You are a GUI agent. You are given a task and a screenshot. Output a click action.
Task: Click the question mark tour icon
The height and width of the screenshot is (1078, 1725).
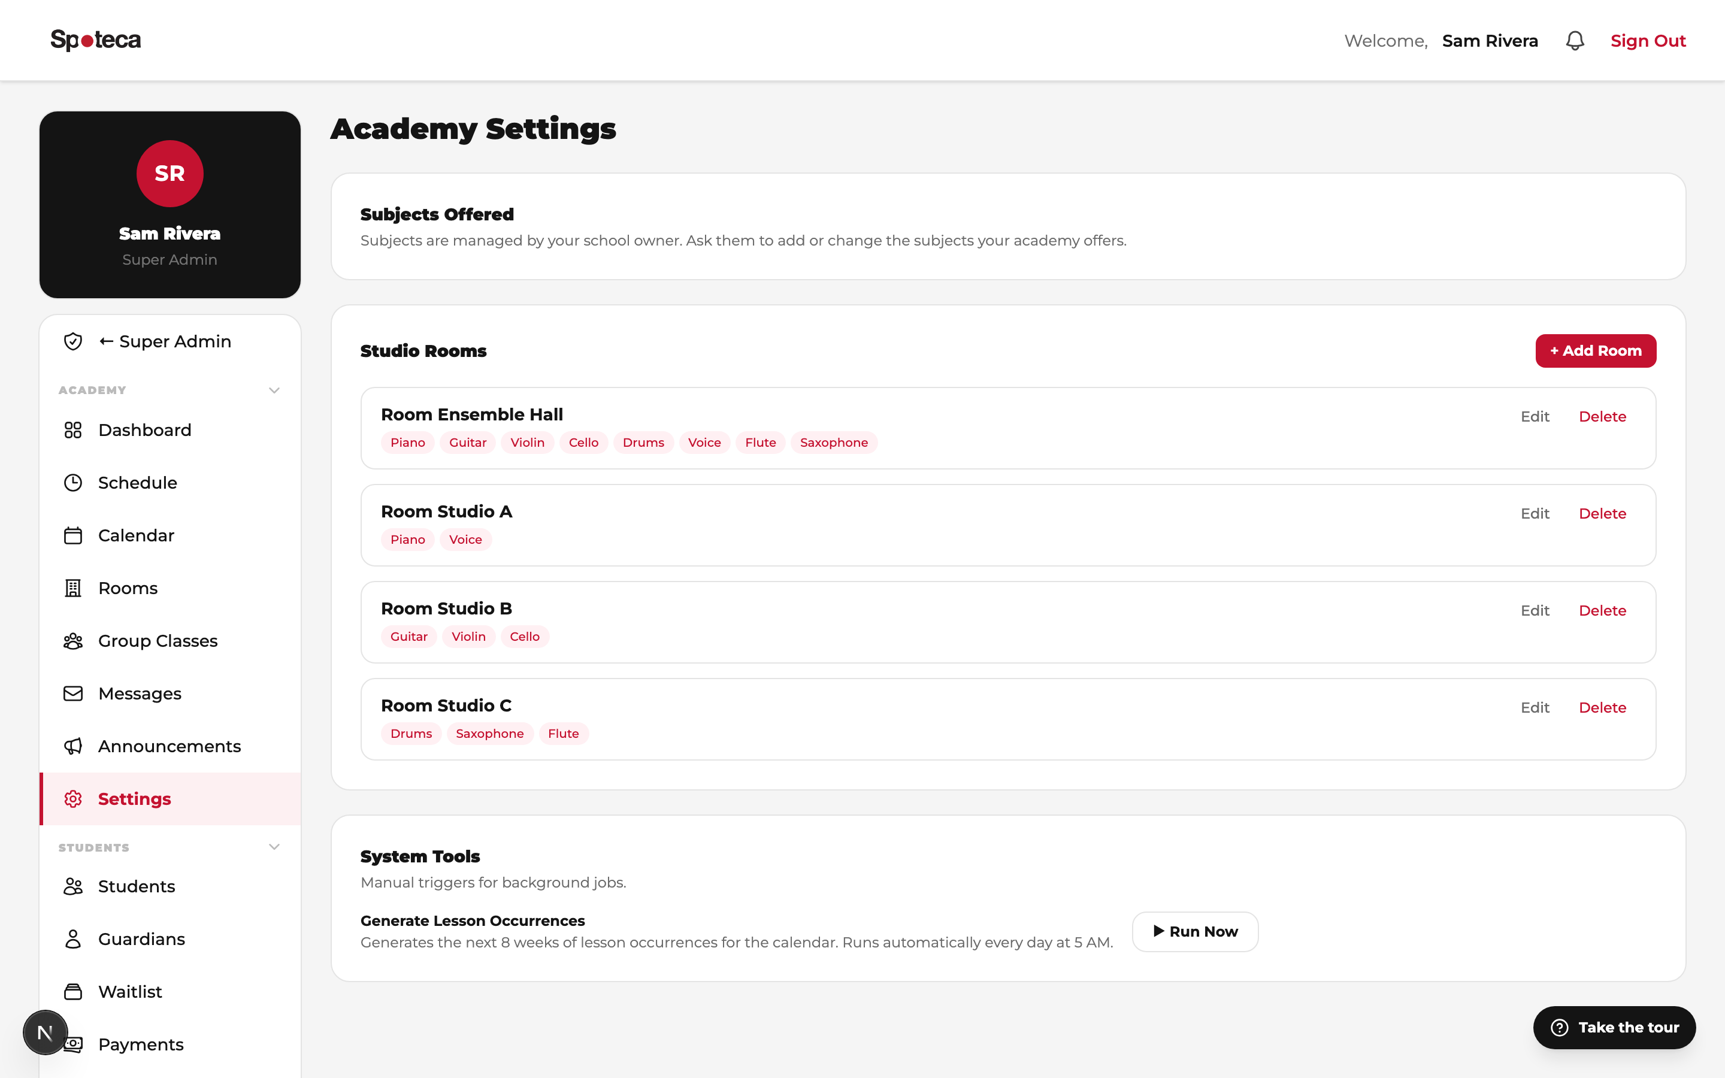[1560, 1027]
